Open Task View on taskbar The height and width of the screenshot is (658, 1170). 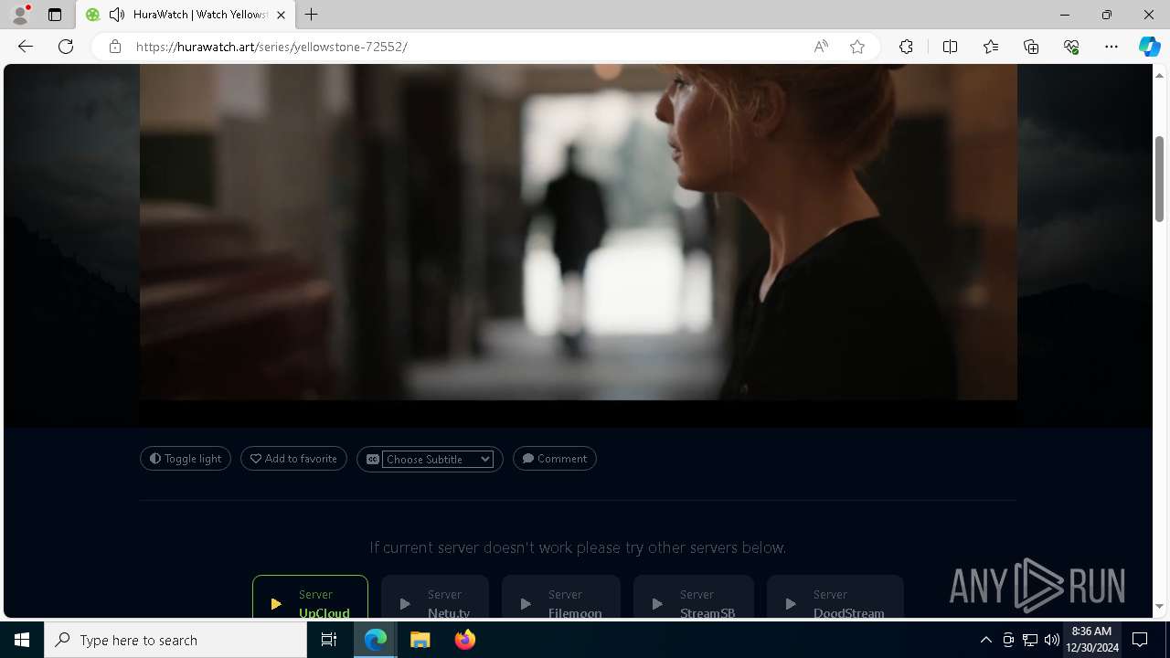[x=329, y=640]
